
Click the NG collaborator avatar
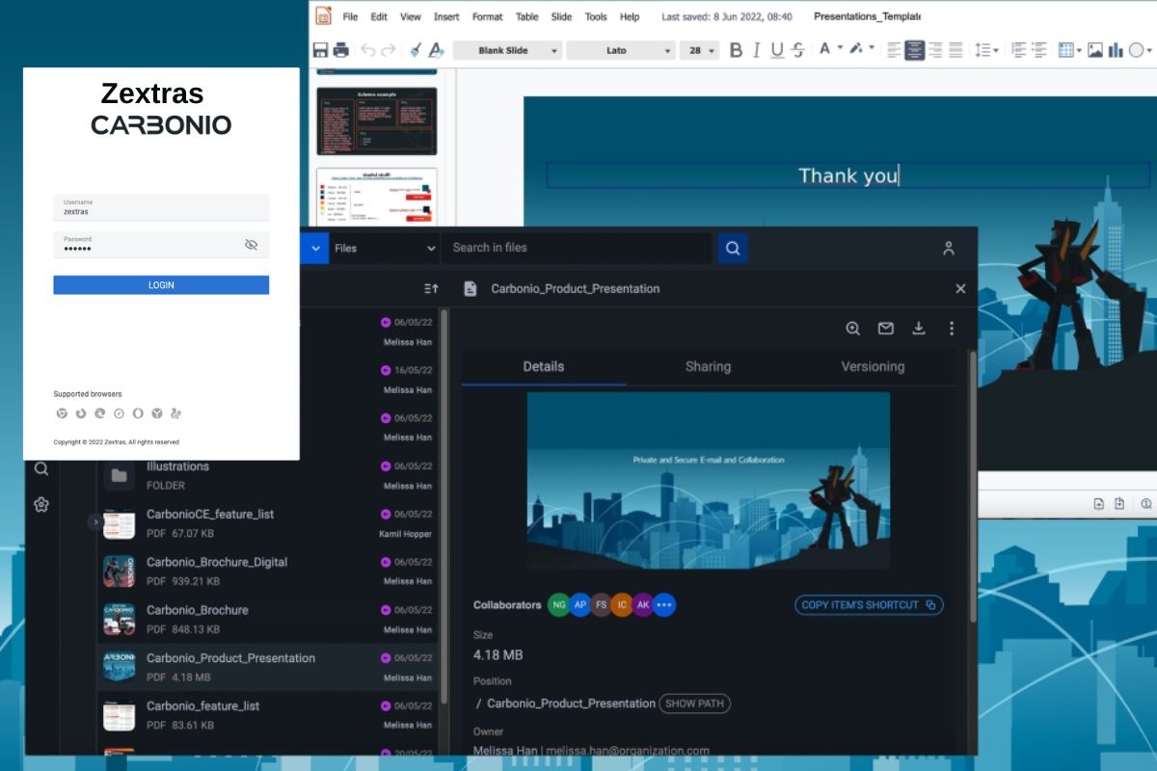pos(558,605)
